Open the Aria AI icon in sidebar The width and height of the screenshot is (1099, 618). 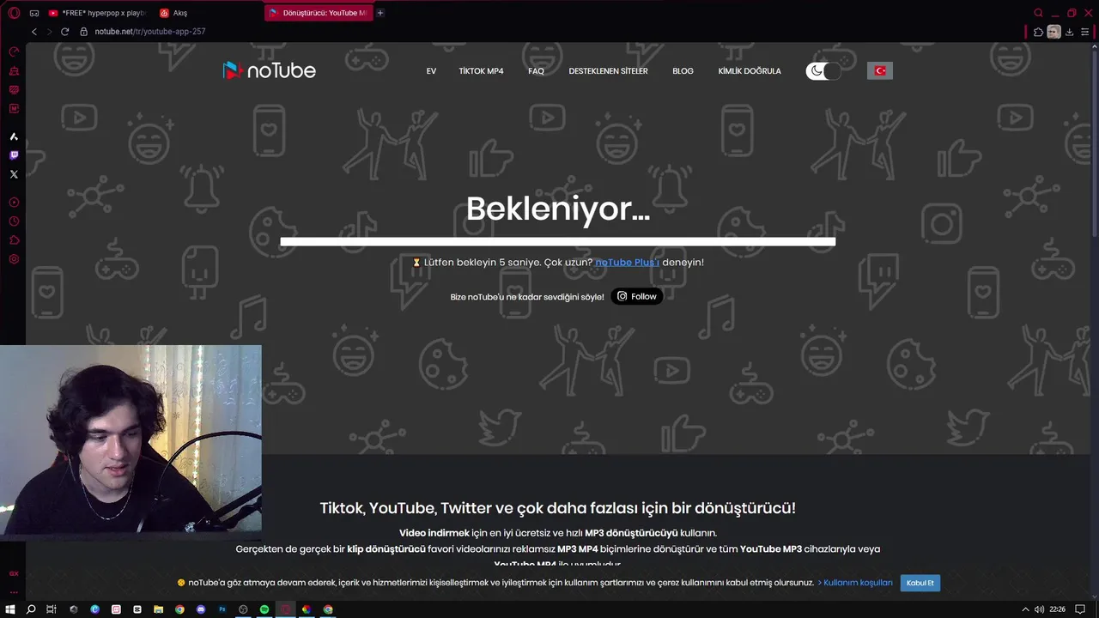tap(14, 136)
